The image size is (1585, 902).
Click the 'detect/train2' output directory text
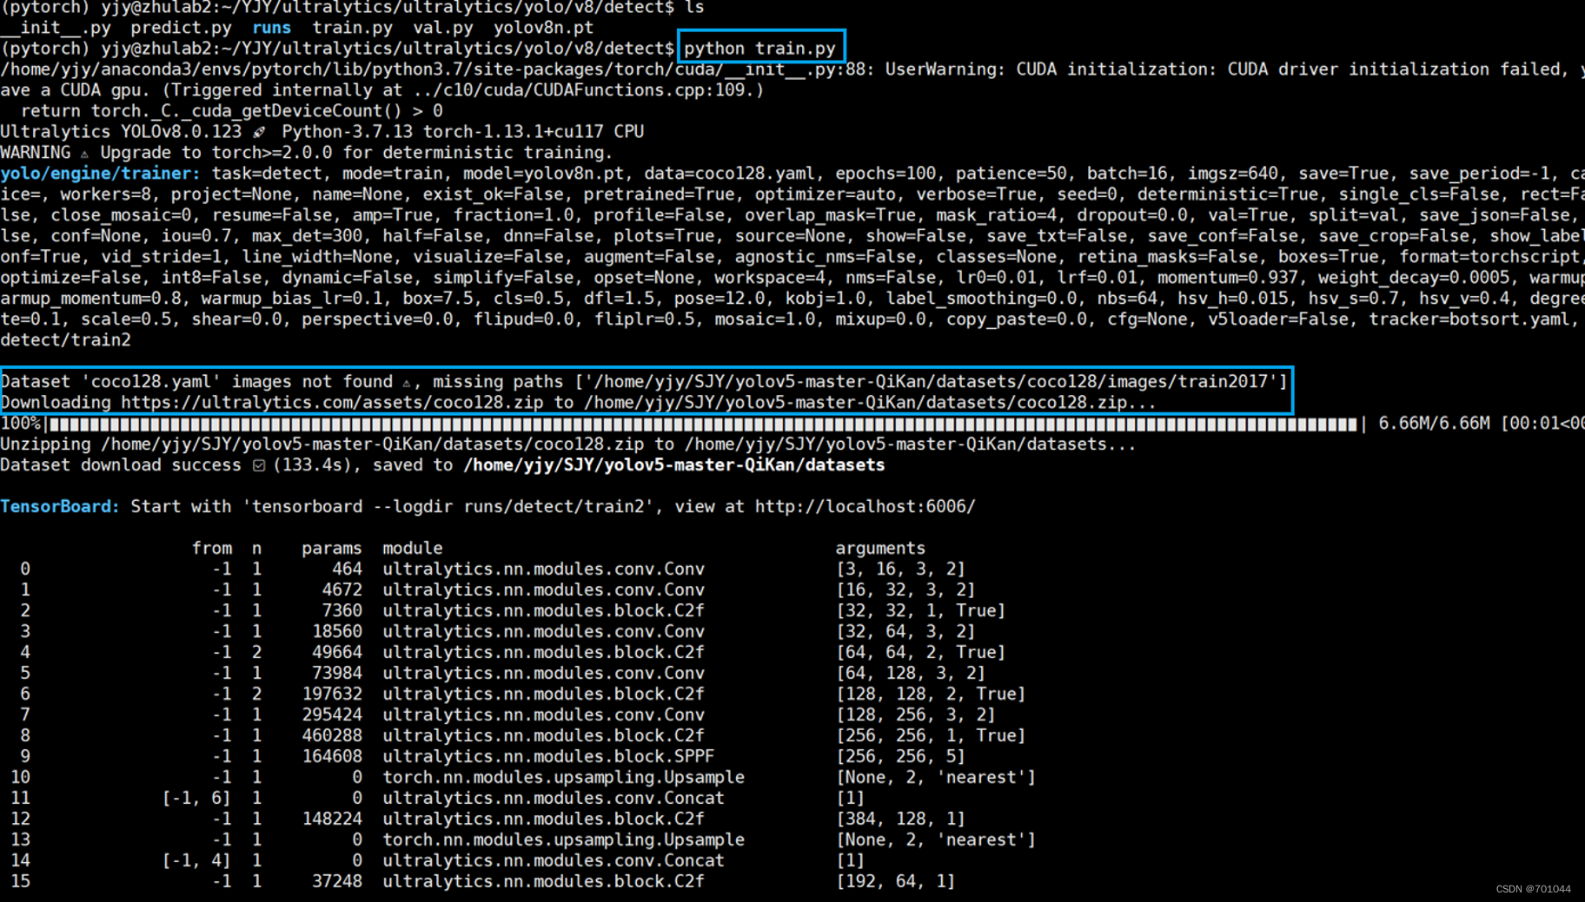pyautogui.click(x=65, y=340)
